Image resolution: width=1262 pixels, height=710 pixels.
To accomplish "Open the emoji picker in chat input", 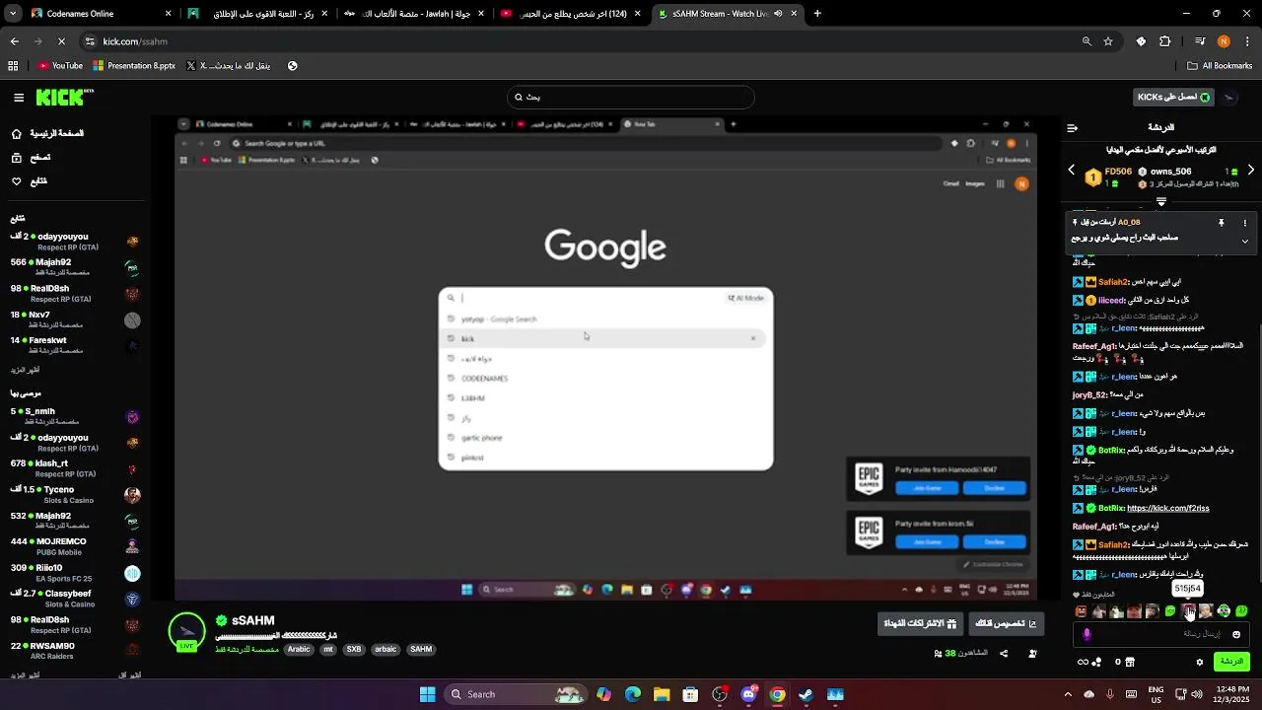I will (x=1236, y=634).
